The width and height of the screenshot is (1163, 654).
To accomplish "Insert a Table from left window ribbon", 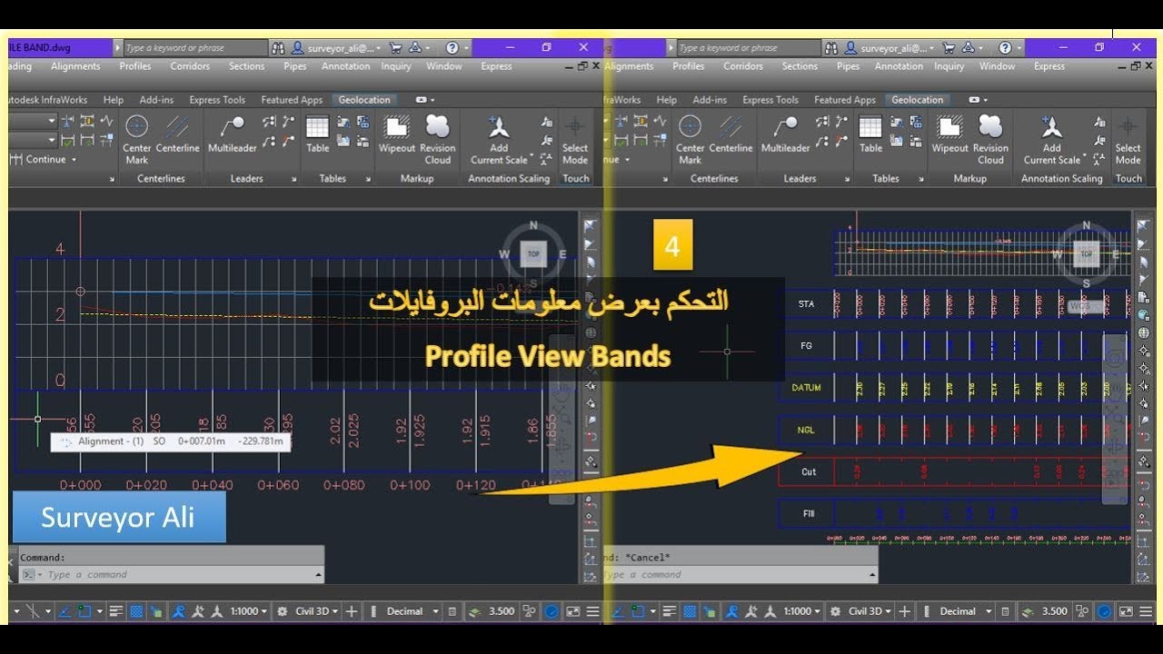I will (317, 134).
